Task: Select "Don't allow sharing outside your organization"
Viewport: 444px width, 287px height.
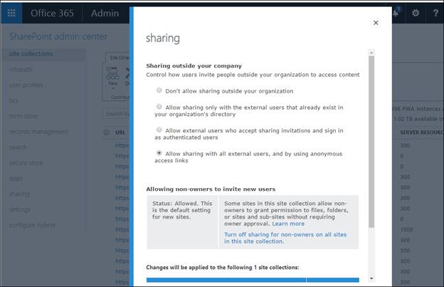Action: tap(159, 91)
